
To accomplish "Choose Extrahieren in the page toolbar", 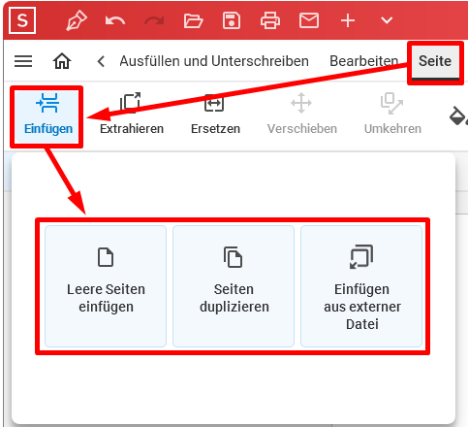I will (132, 114).
